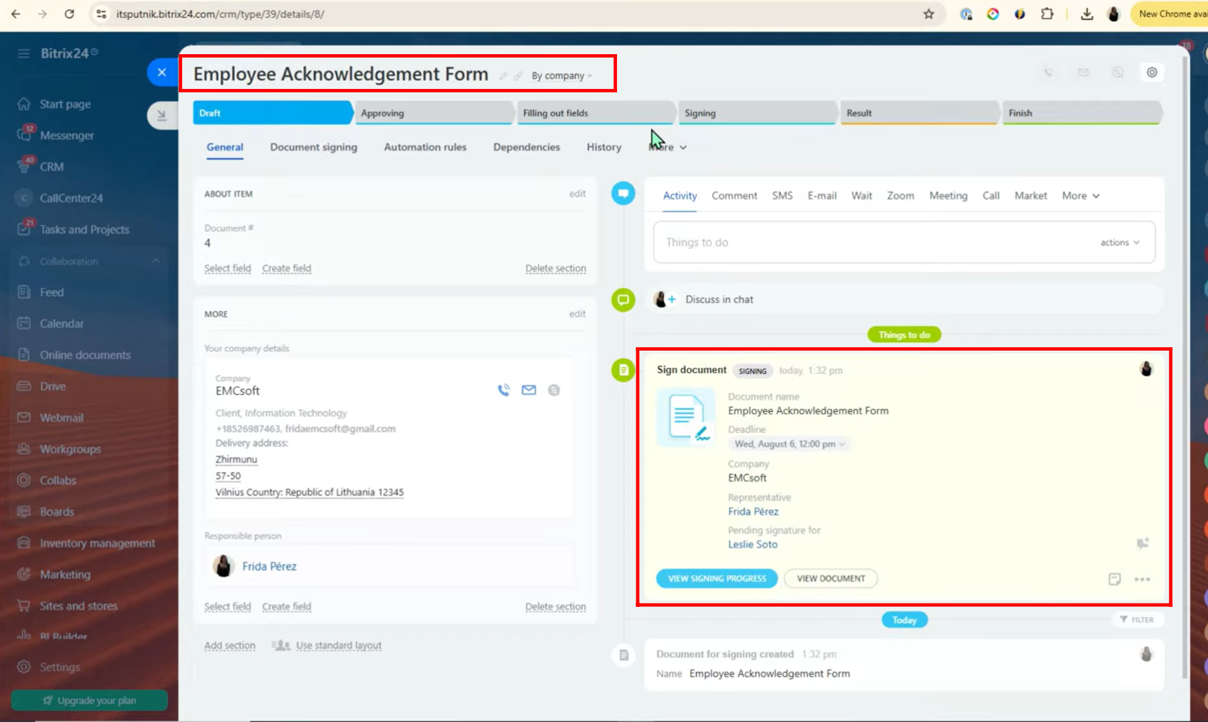Edit the form title pencil icon
This screenshot has height=722, width=1208.
(503, 76)
